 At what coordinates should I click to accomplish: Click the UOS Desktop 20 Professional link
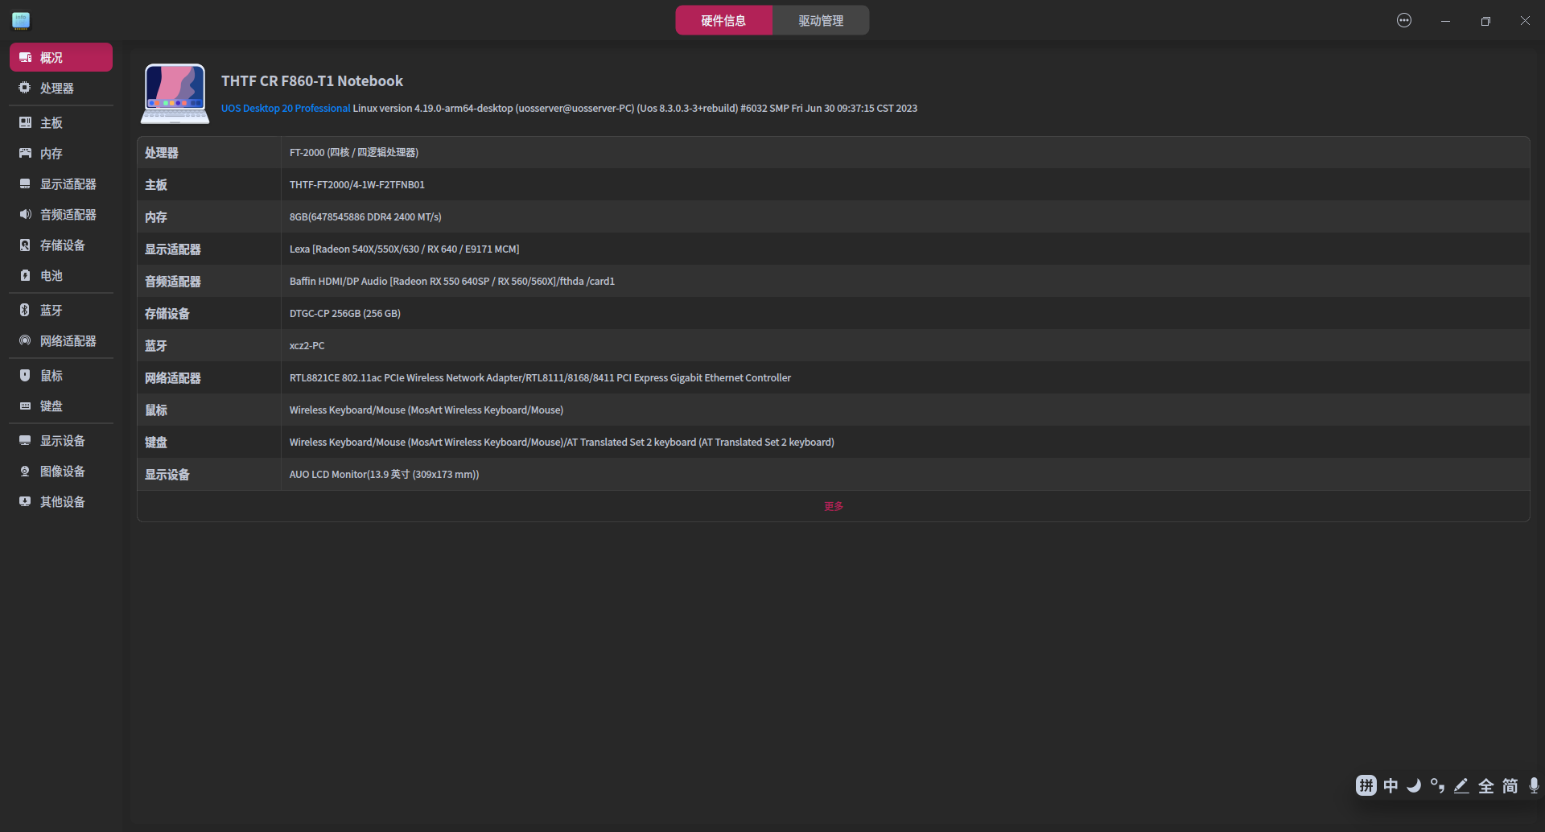286,108
